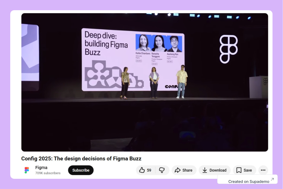The width and height of the screenshot is (283, 189).
Task: Click the Save bookmark icon
Action: click(x=239, y=170)
